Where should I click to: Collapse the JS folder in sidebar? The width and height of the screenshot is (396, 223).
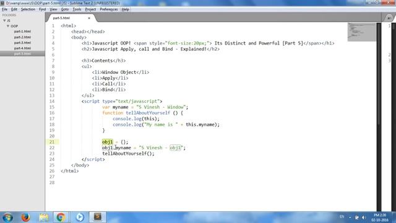4,20
